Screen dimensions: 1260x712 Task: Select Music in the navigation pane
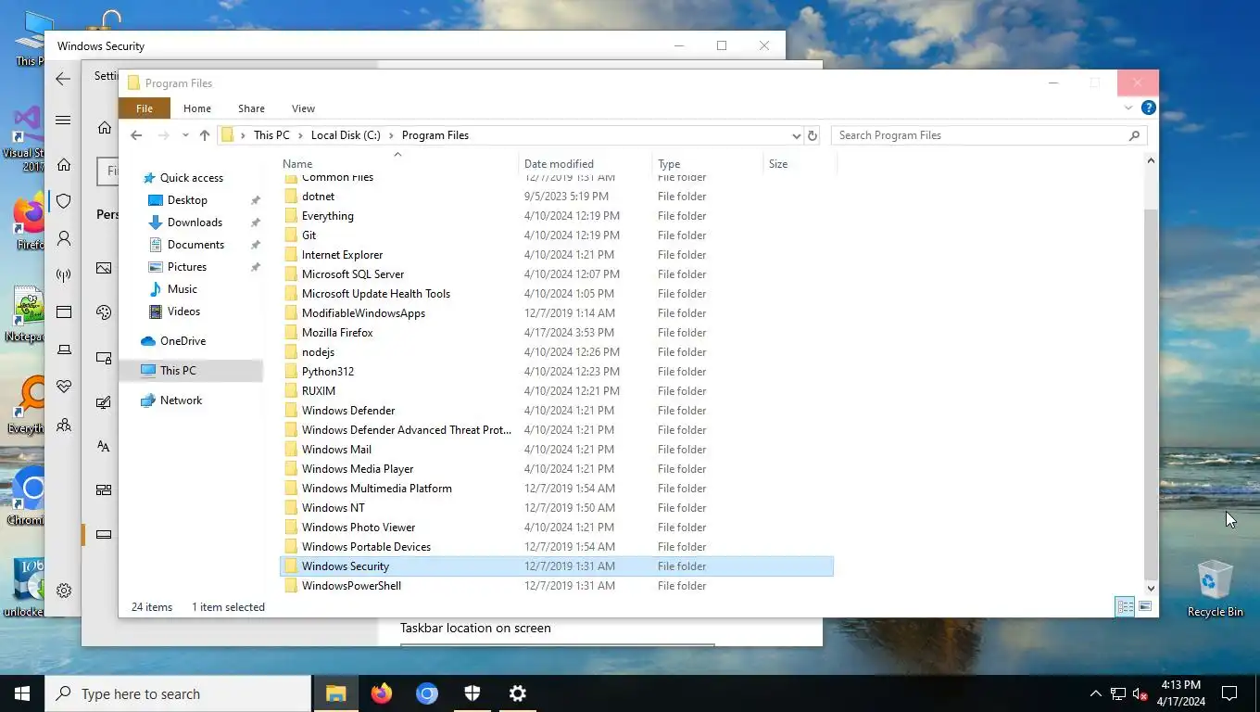click(182, 289)
